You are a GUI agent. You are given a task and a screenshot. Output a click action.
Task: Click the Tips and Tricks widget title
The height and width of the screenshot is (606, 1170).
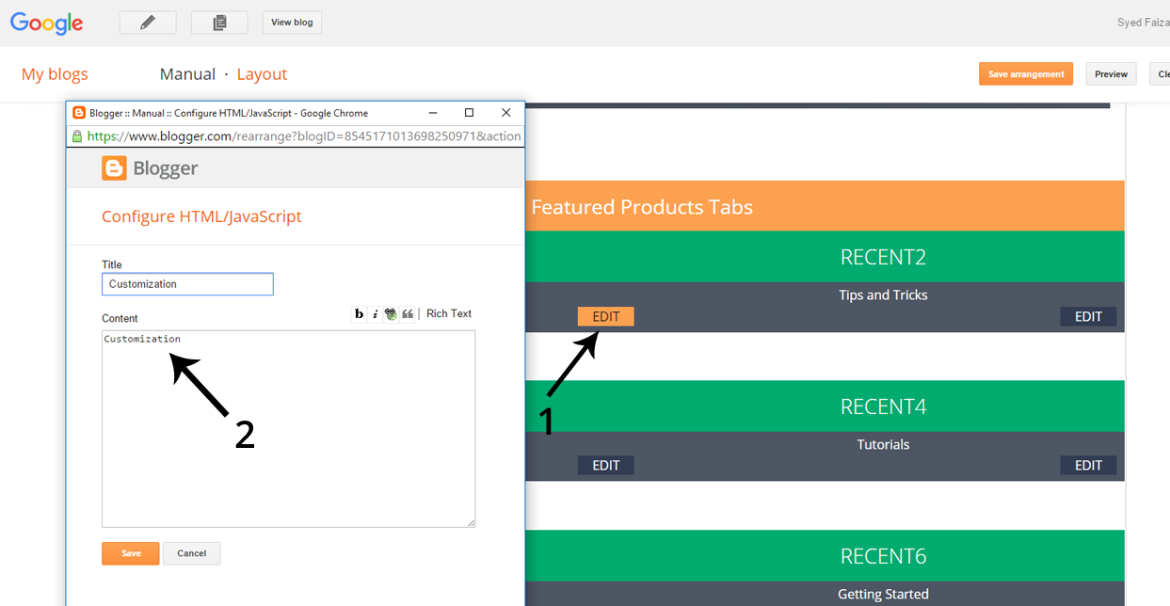pyautogui.click(x=883, y=295)
